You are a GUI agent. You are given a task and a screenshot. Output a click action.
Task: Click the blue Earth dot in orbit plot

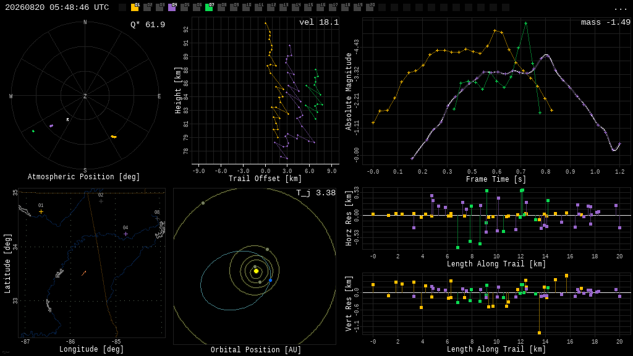point(271,280)
